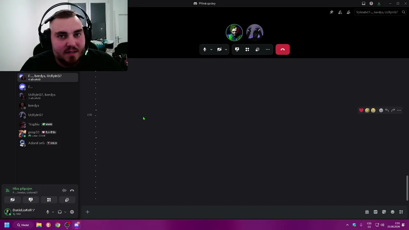Open the GIF picker
The height and width of the screenshot is (230, 409).
pos(375,212)
